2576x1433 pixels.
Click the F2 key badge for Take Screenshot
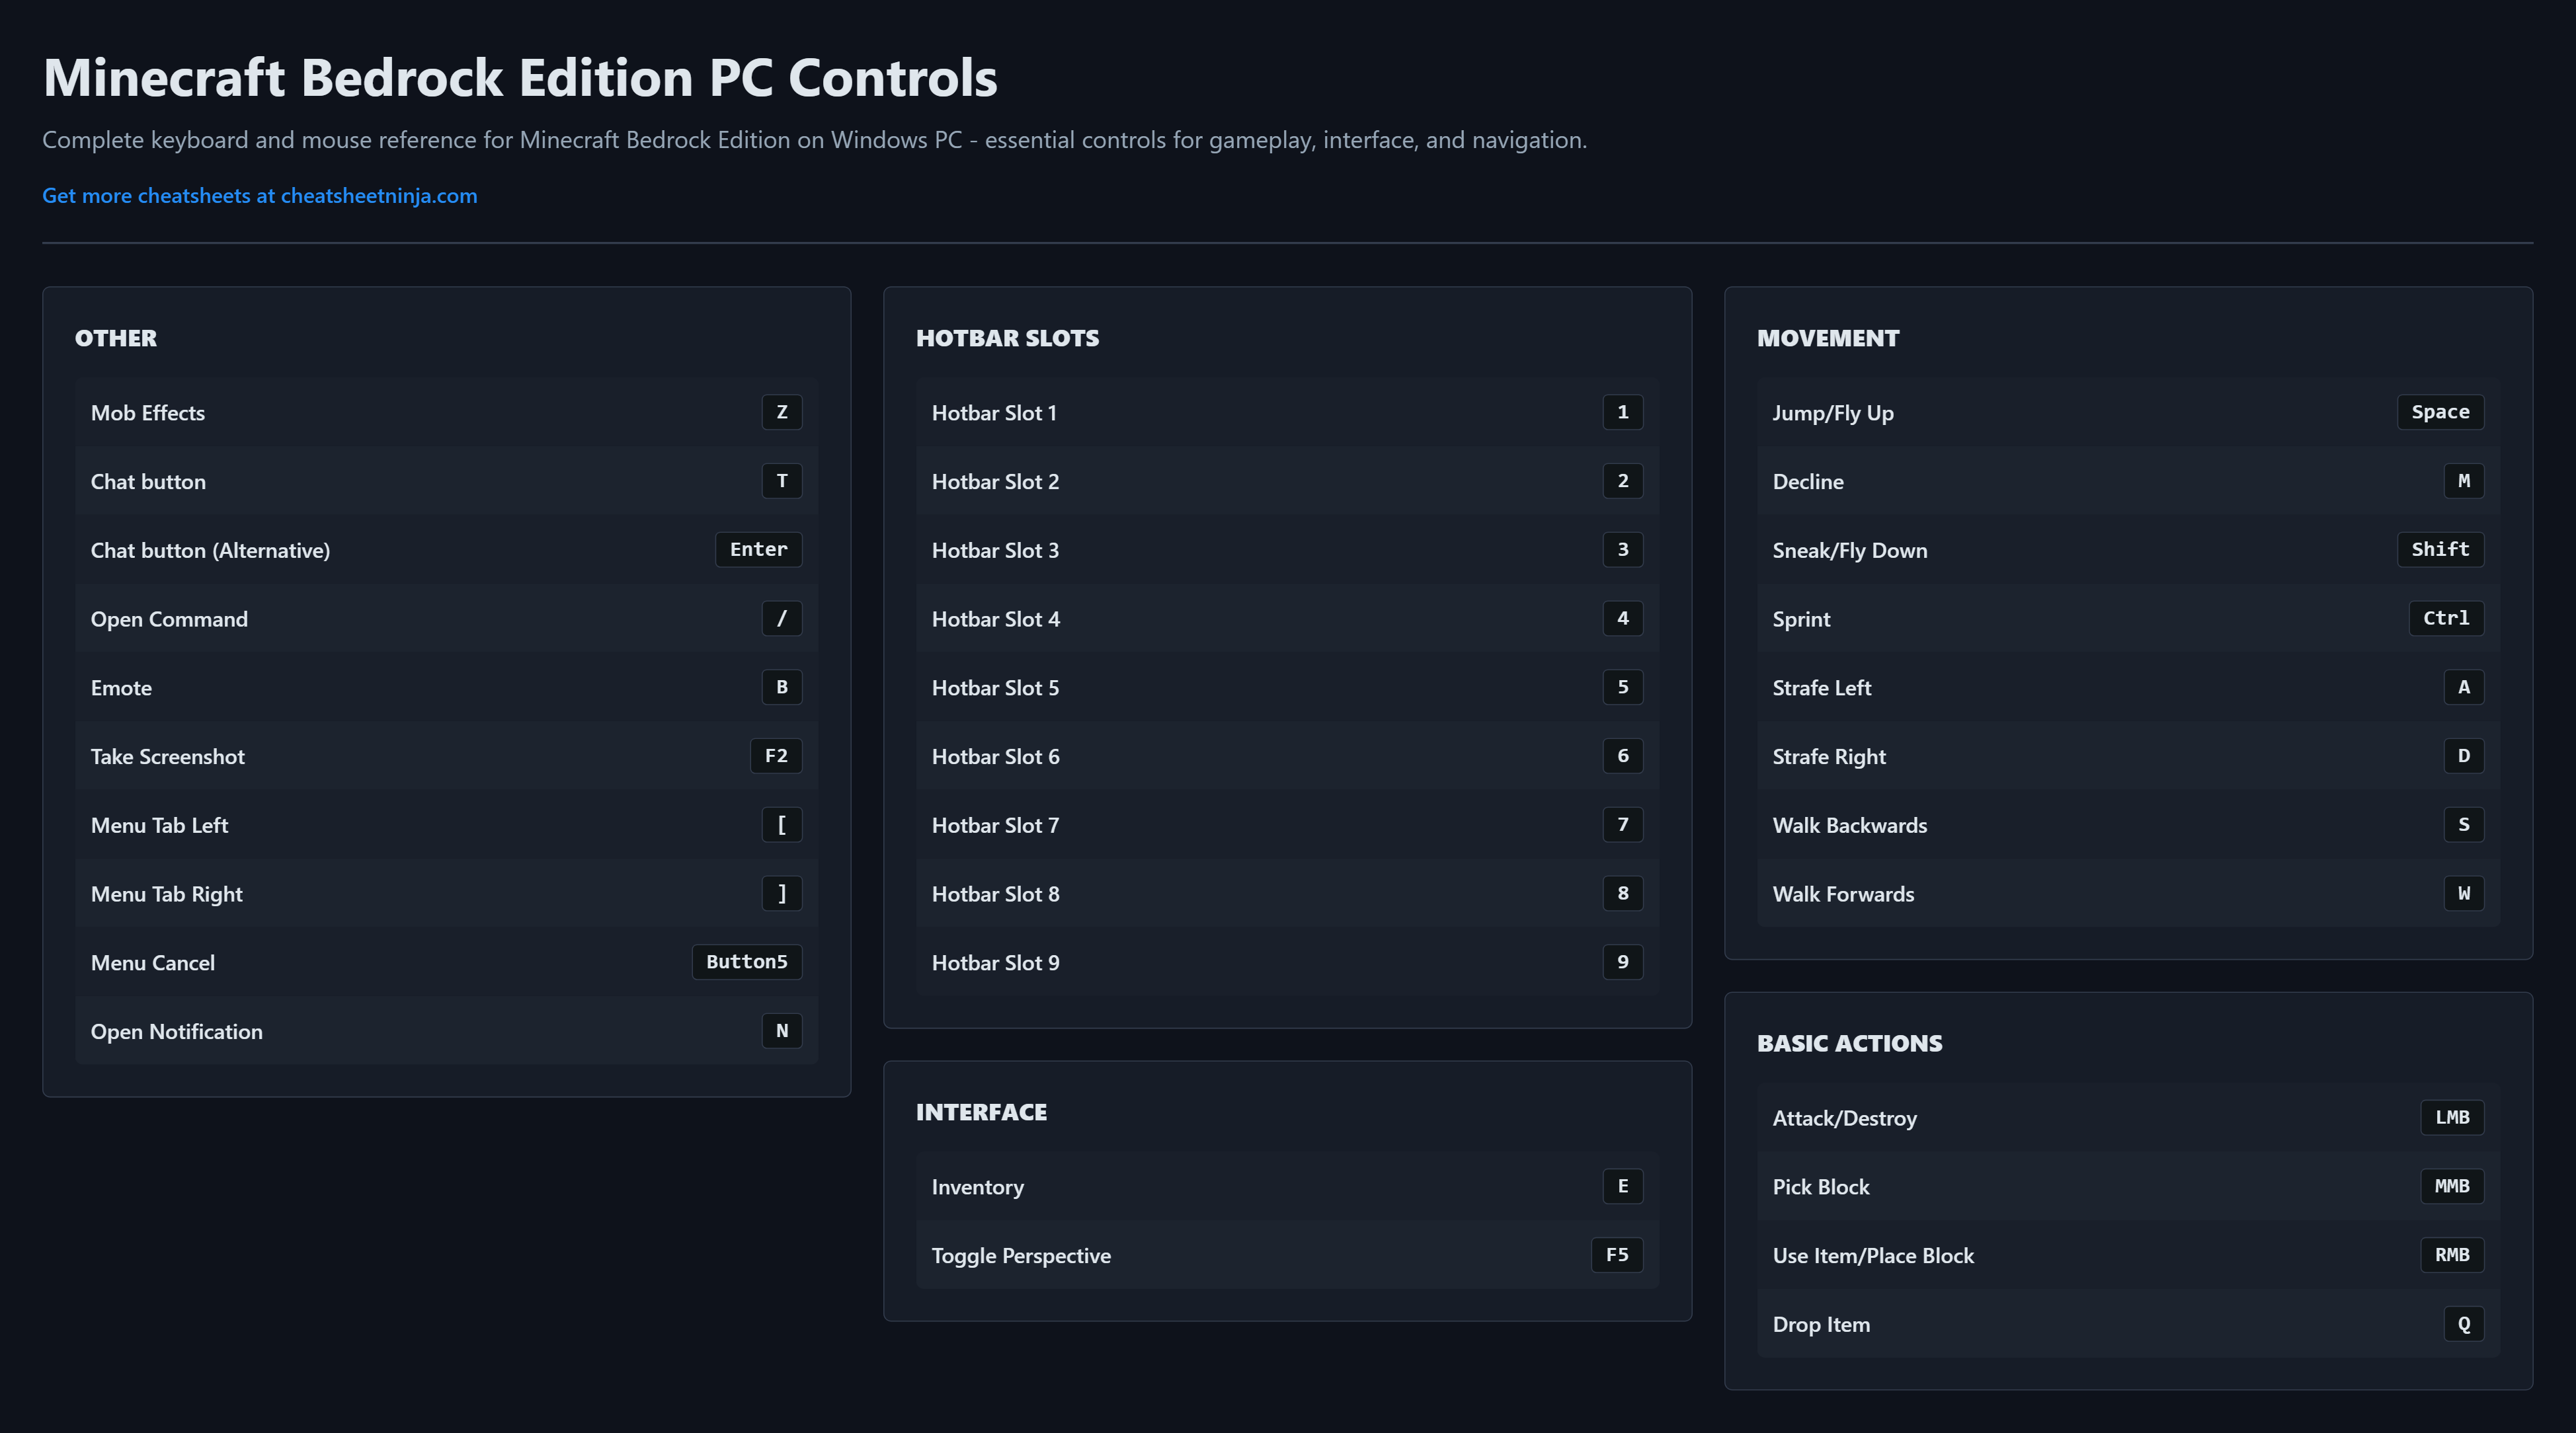(776, 756)
